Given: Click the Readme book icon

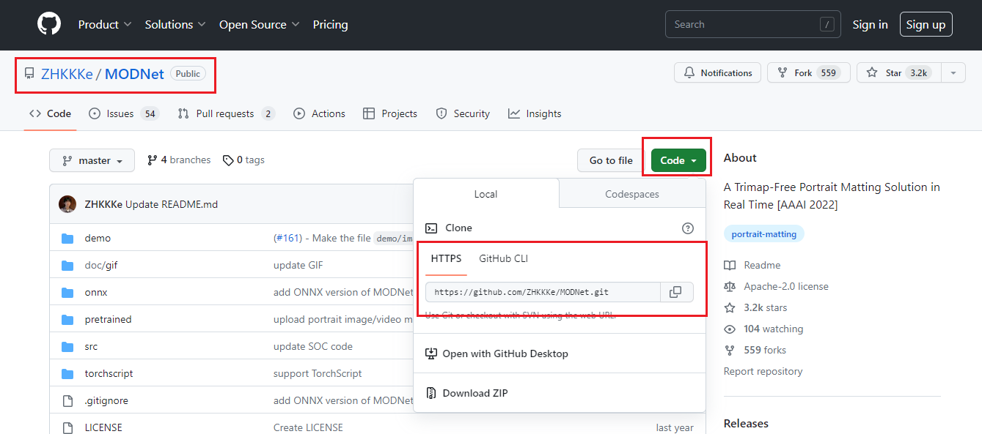Looking at the screenshot, I should 730,265.
